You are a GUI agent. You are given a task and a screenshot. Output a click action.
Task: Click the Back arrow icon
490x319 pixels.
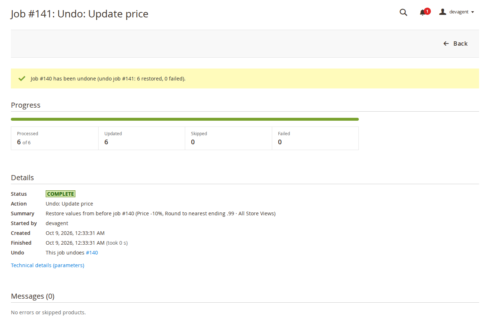[446, 43]
